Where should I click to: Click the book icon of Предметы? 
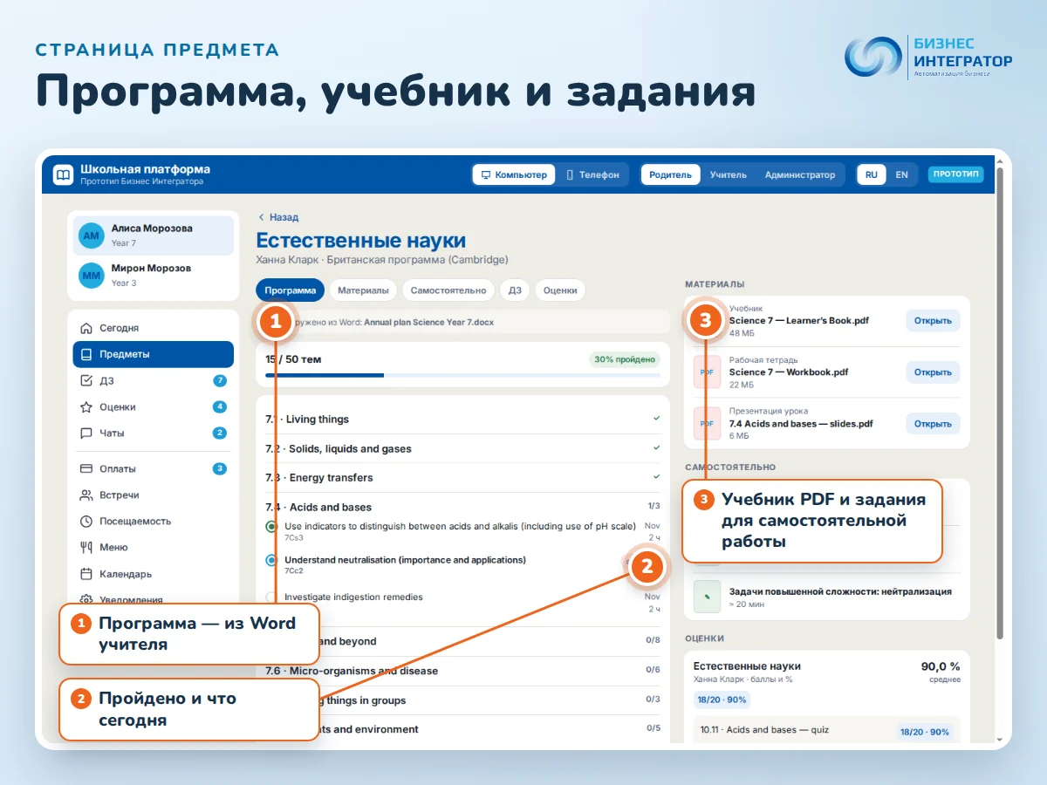tap(86, 354)
